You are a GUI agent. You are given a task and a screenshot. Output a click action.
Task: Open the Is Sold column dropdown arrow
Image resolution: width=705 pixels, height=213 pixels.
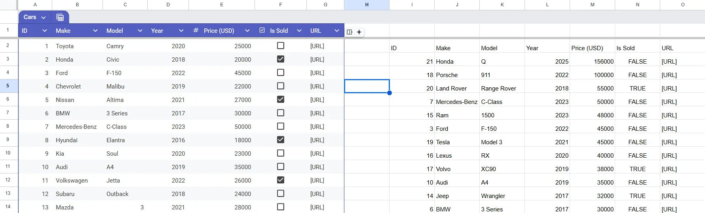pos(299,31)
